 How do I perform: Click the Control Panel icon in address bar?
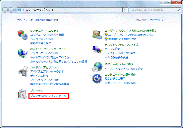click(19, 10)
